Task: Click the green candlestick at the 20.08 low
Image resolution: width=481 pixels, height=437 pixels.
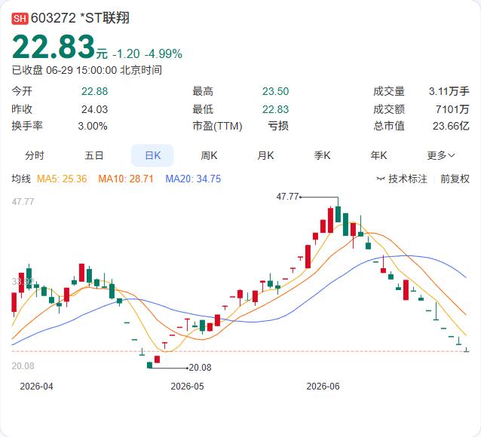Action: pyautogui.click(x=149, y=365)
